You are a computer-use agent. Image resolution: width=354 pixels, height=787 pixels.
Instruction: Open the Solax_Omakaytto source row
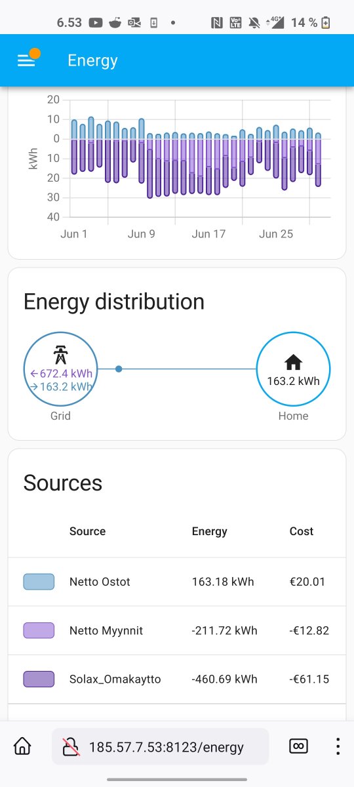[x=177, y=679]
